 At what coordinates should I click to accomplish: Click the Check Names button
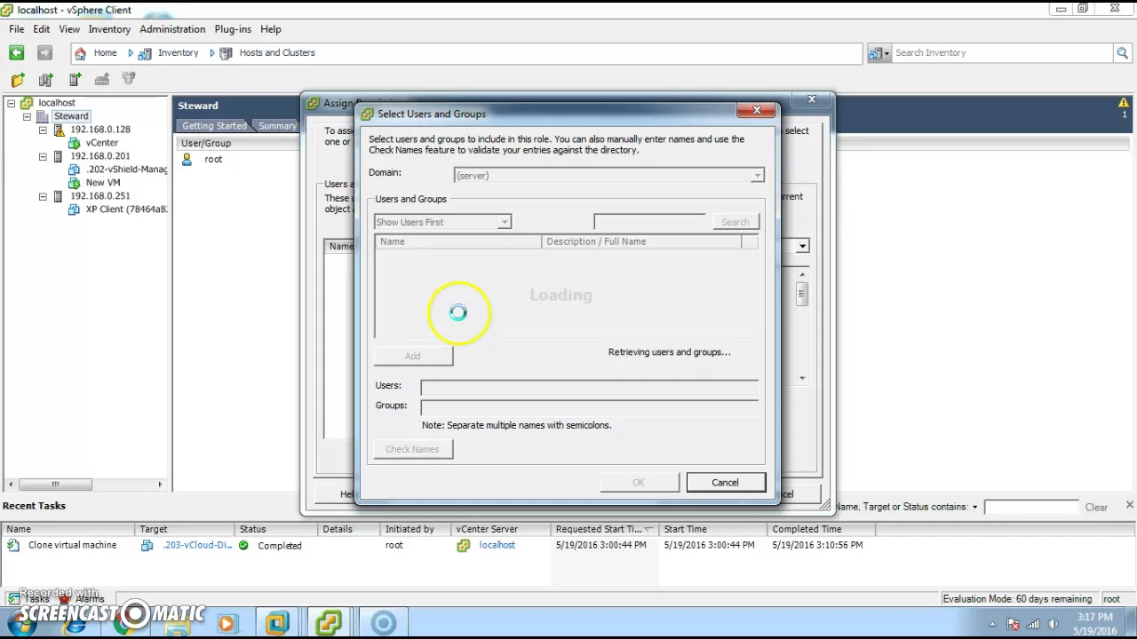pyautogui.click(x=412, y=449)
